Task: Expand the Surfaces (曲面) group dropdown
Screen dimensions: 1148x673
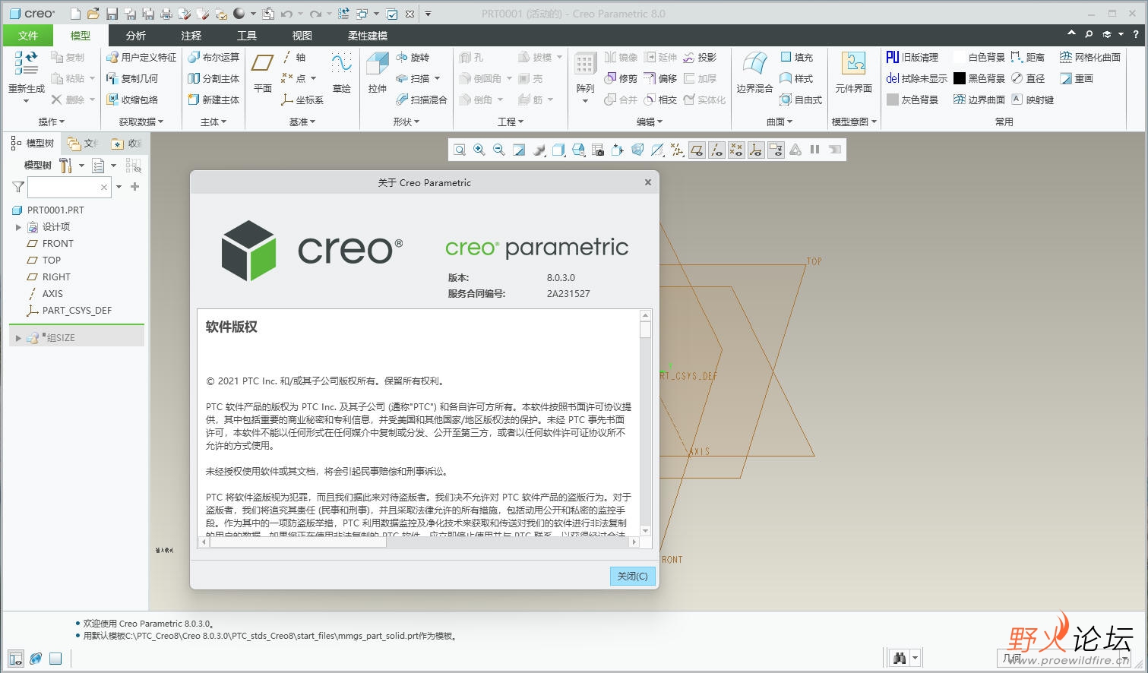Action: pos(779,122)
